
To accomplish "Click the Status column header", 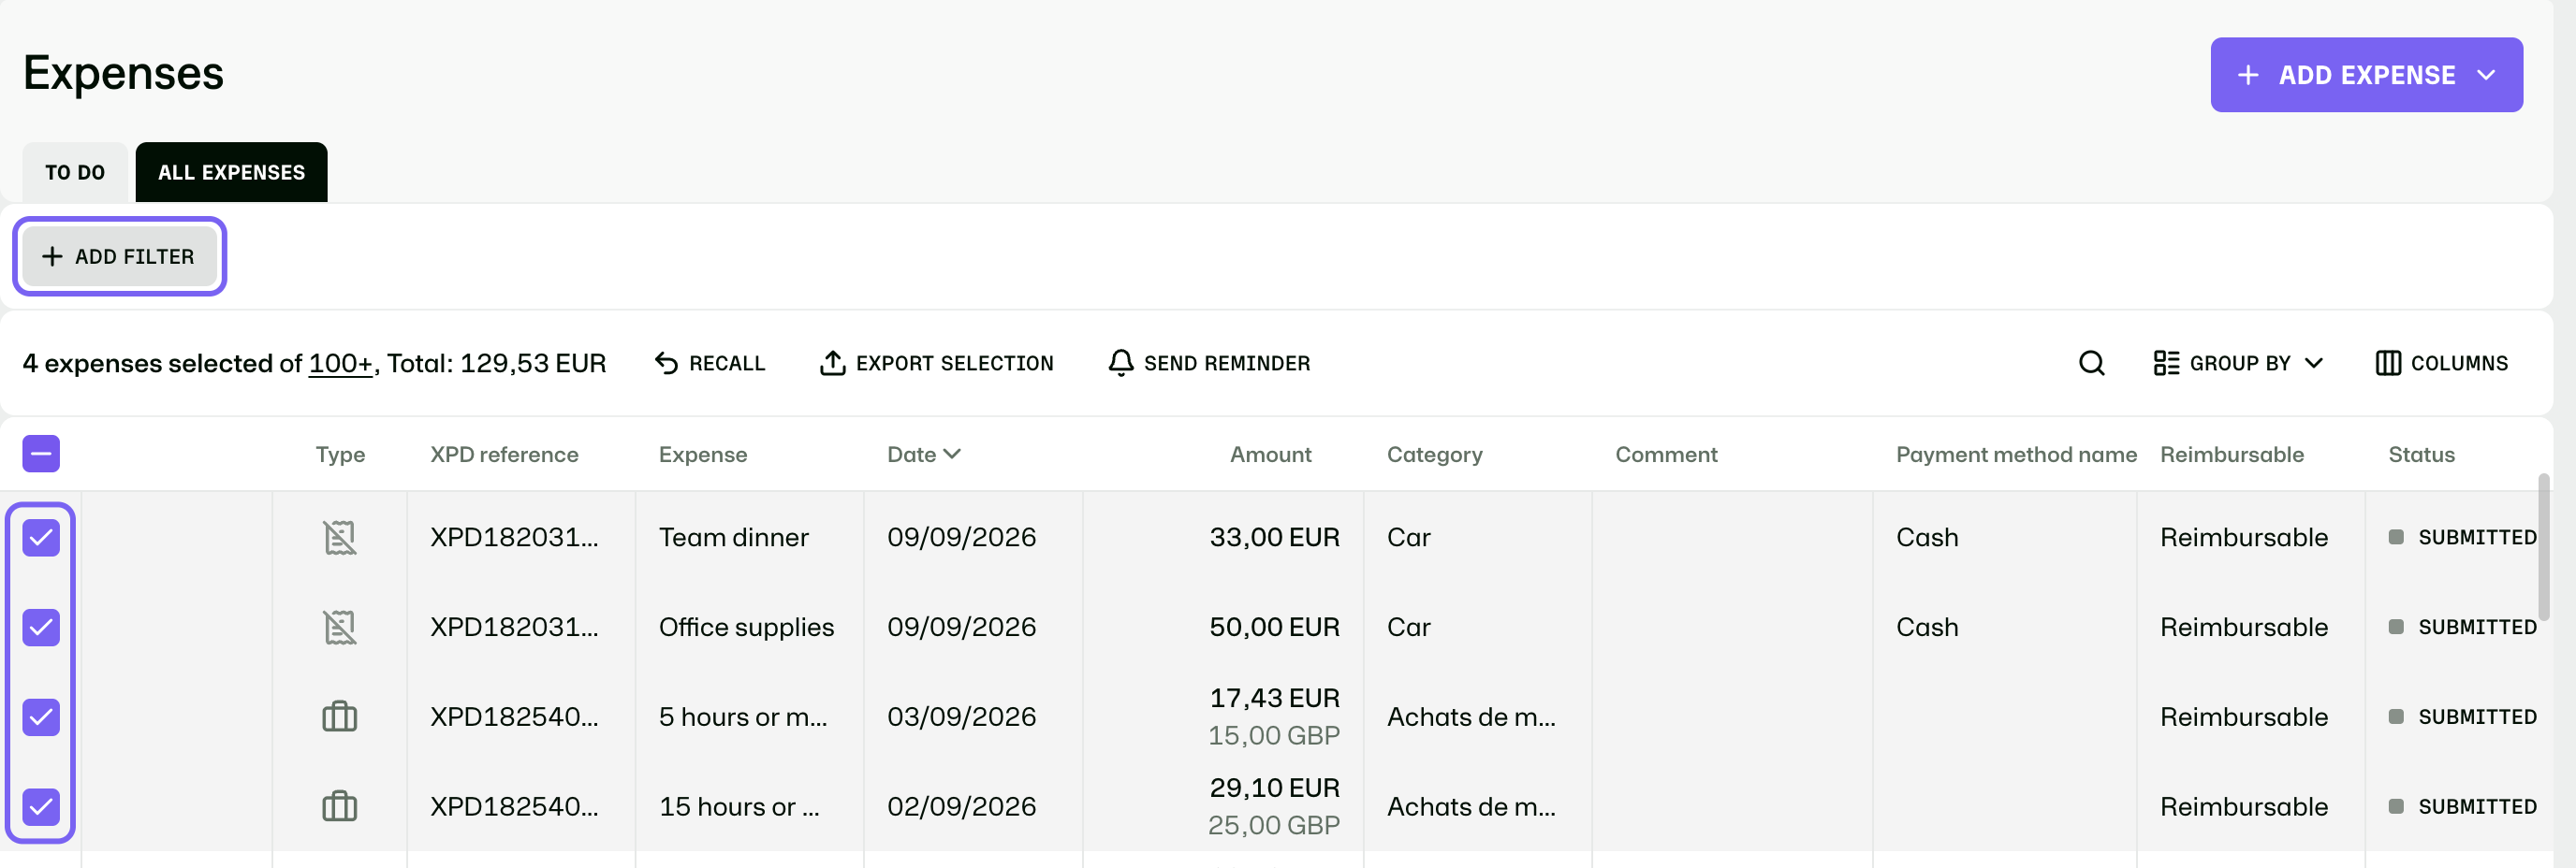I will click(x=2421, y=455).
